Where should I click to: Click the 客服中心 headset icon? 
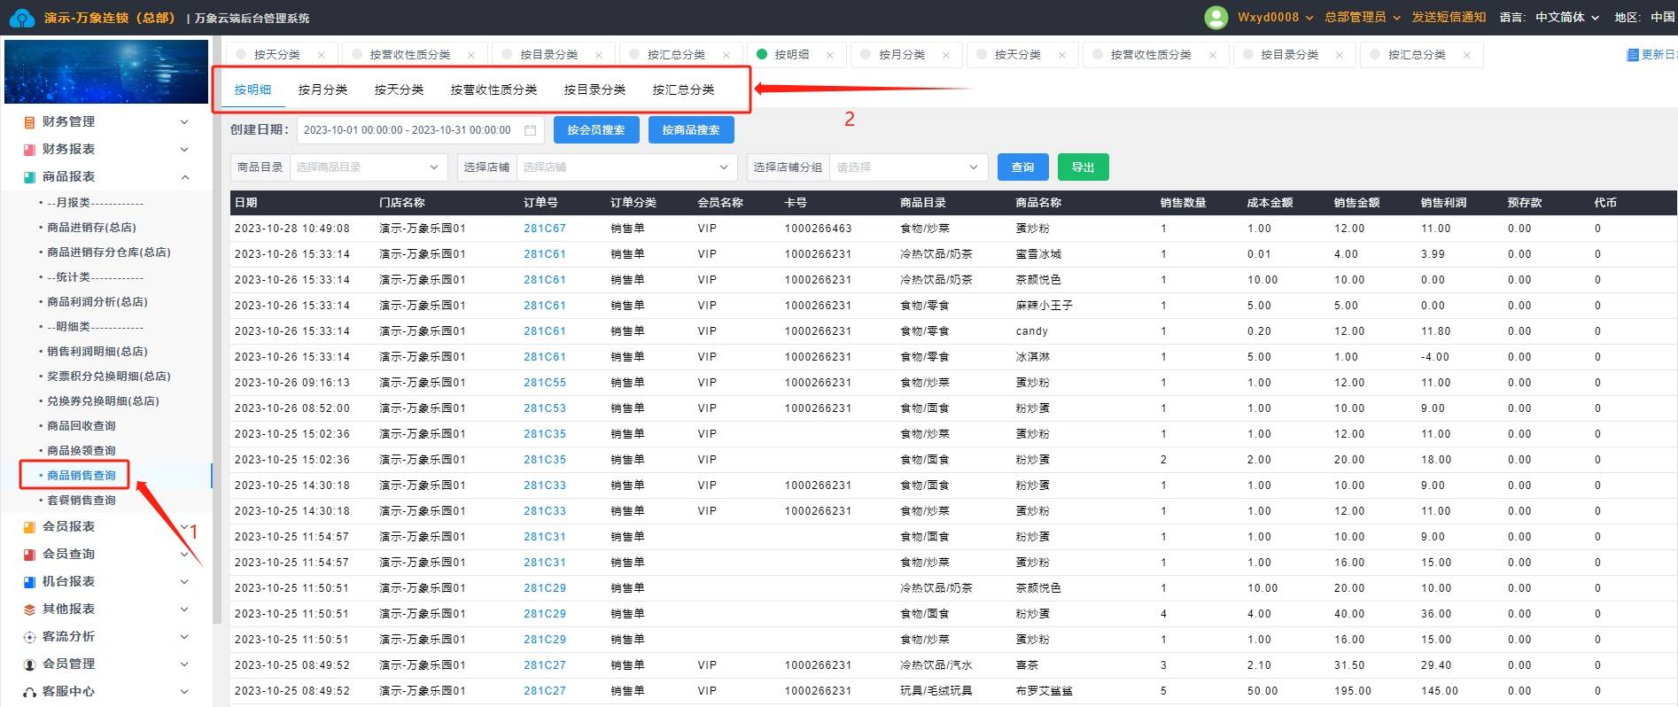pyautogui.click(x=29, y=692)
